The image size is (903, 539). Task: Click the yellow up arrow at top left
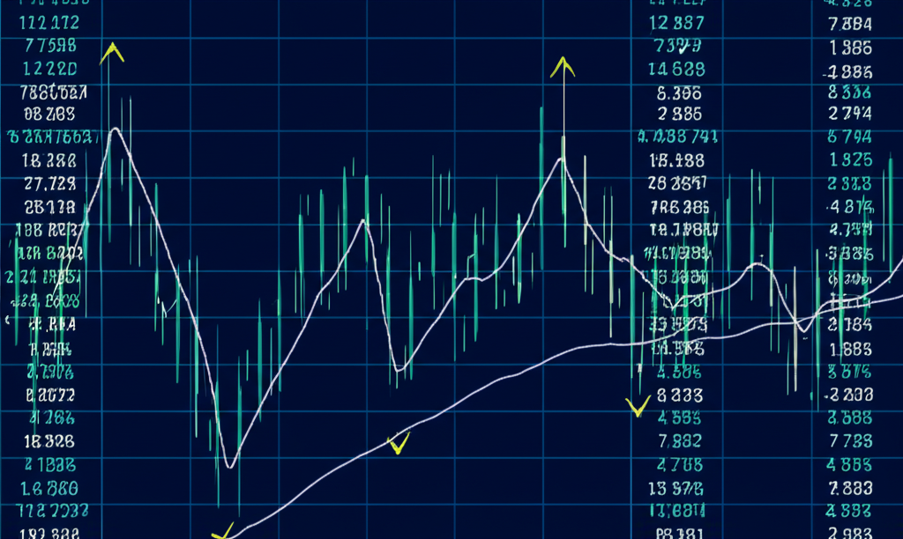(x=112, y=52)
